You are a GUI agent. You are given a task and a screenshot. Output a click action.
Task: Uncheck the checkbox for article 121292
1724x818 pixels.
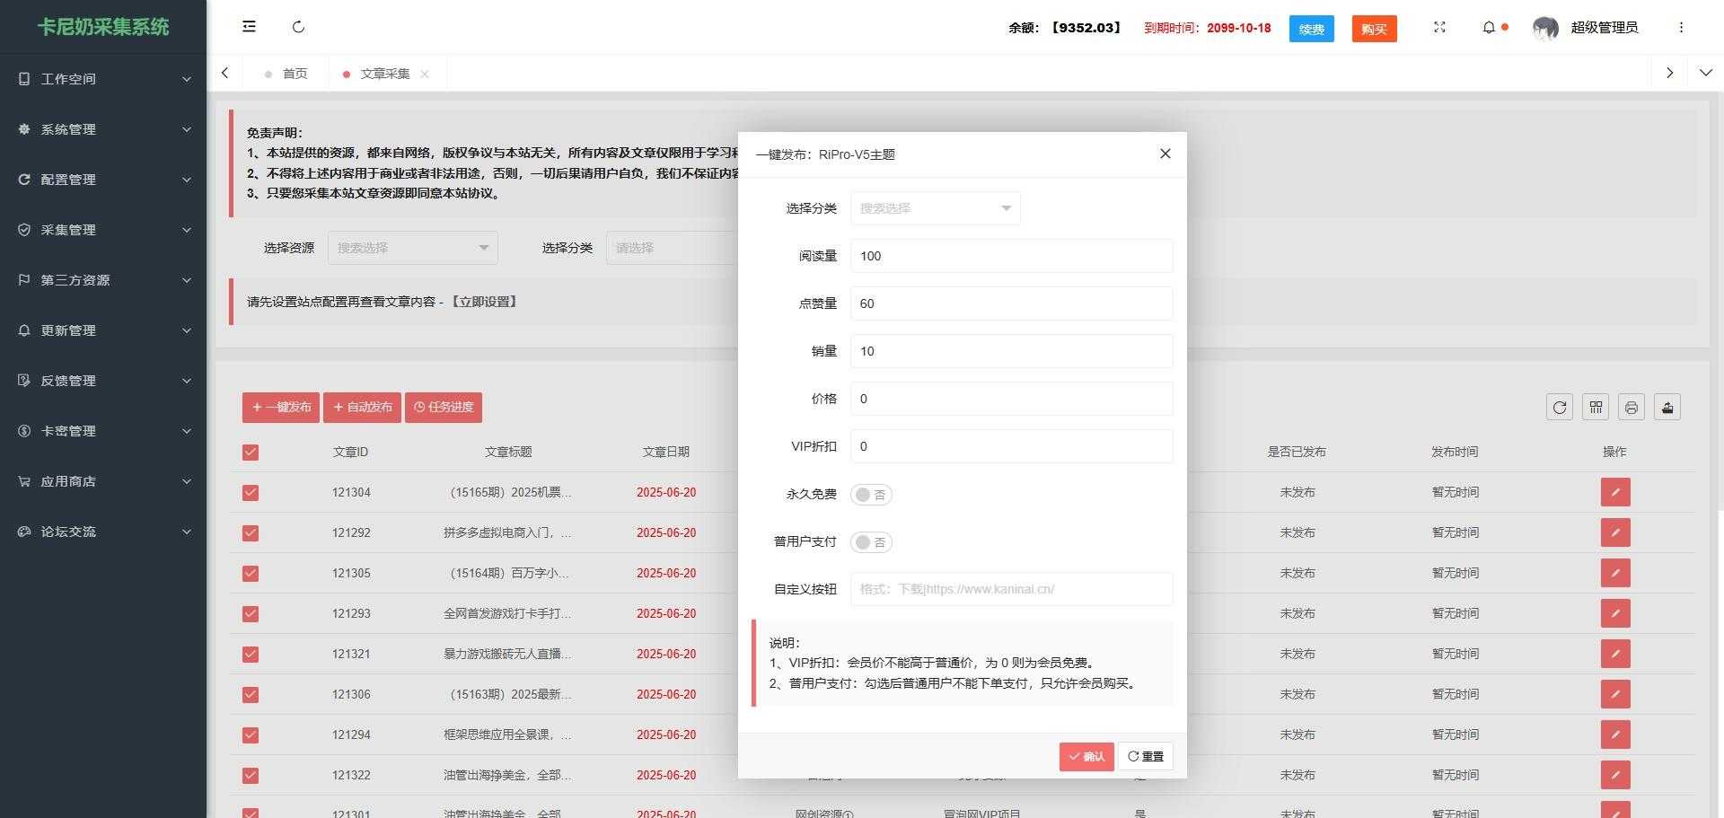251,533
